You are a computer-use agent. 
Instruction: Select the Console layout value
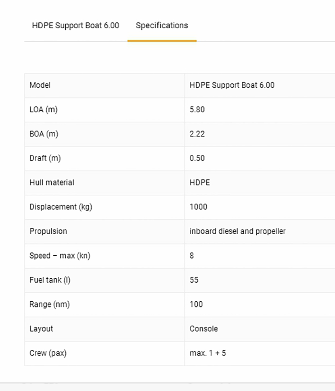(x=203, y=329)
